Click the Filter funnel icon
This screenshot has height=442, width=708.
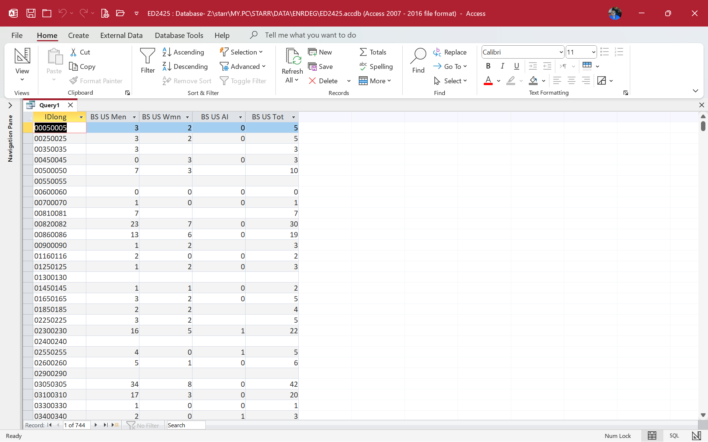(147, 56)
